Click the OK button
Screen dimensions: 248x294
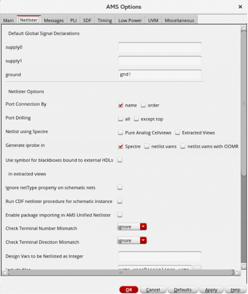(x=129, y=290)
